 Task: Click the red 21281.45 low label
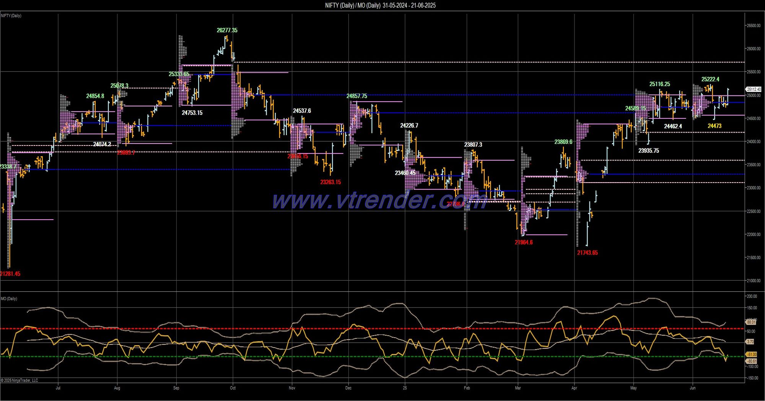(x=10, y=274)
